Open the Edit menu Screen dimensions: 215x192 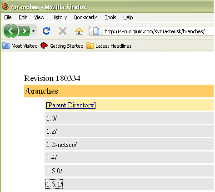pyautogui.click(x=23, y=18)
